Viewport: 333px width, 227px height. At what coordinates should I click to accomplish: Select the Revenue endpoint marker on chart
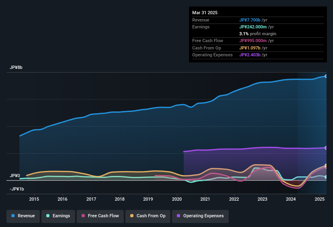tap(326, 76)
